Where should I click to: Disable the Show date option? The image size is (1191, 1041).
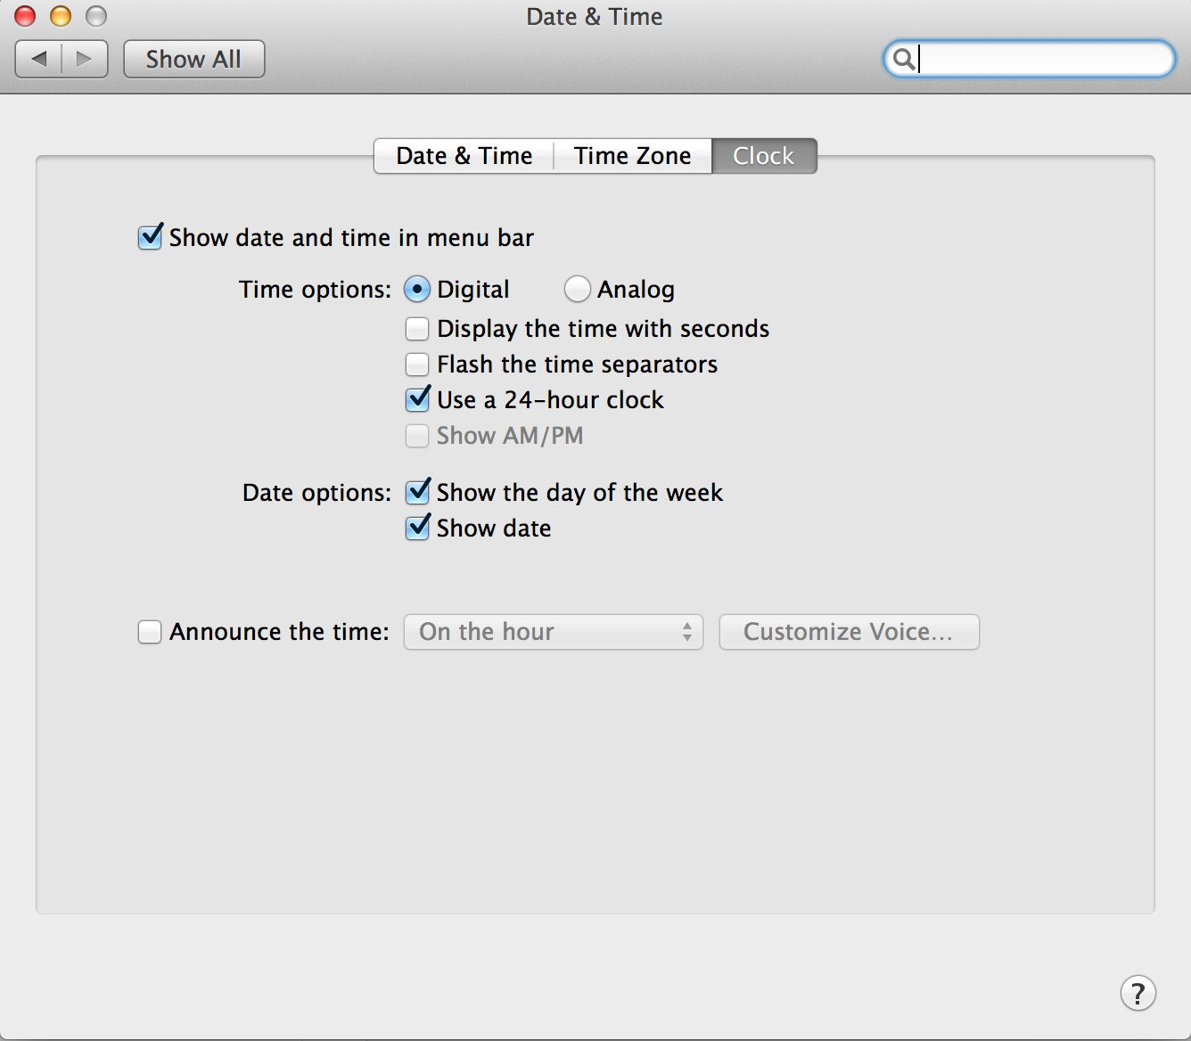click(x=417, y=528)
